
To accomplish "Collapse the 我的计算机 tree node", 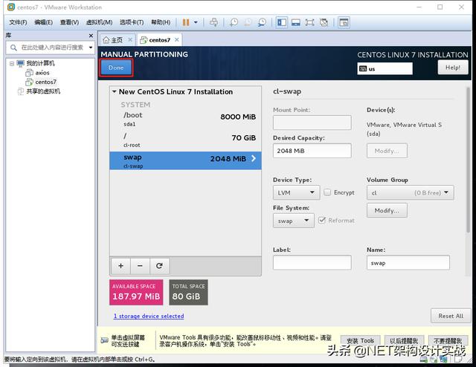I will 12,64.
